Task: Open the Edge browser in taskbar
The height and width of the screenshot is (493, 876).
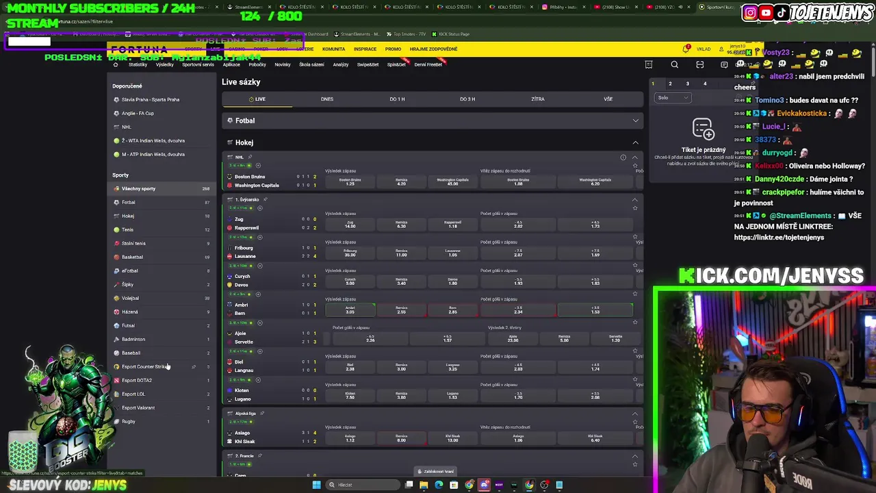Action: click(x=439, y=485)
